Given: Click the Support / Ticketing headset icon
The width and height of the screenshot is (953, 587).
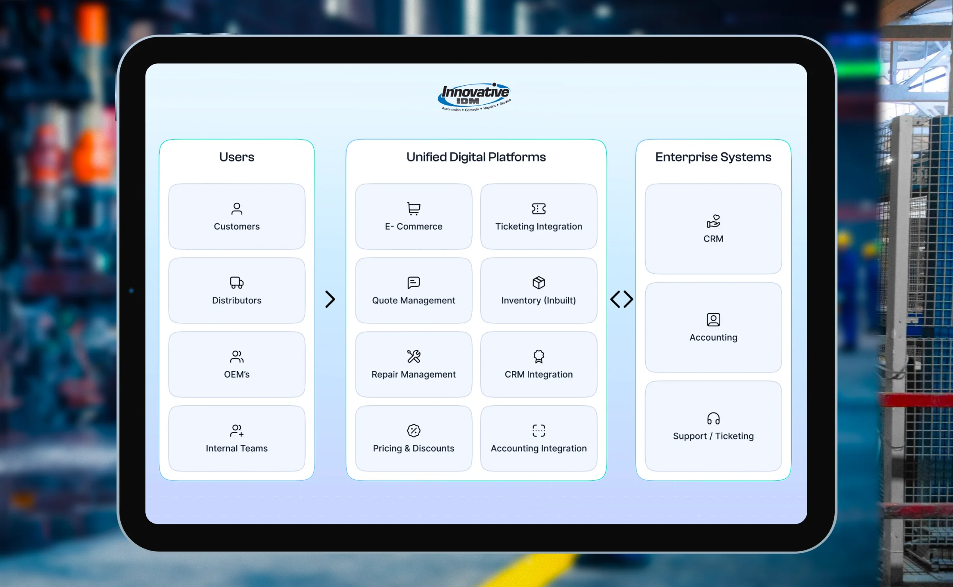Looking at the screenshot, I should click(713, 418).
